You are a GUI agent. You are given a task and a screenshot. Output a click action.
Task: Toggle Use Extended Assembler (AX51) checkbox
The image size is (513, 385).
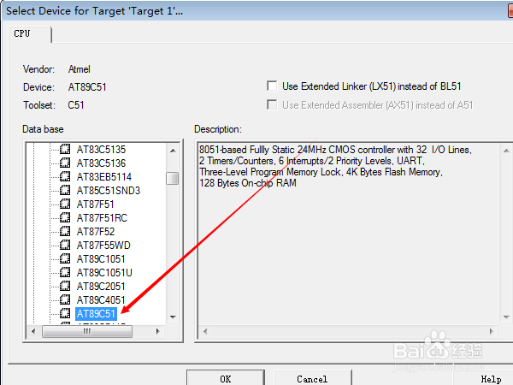272,104
